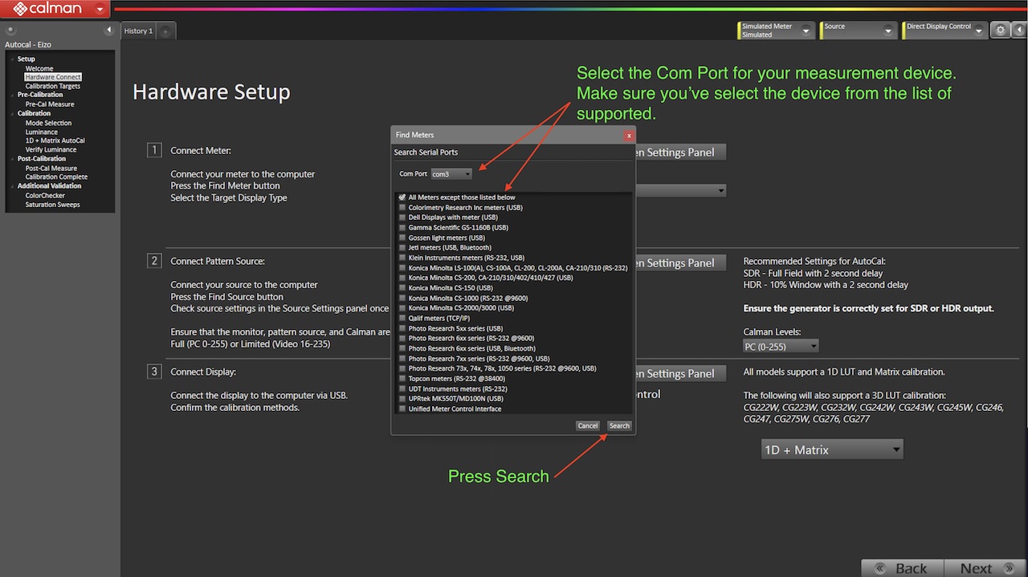
Task: Open the 1D + Matrix calibration method dropdown
Action: [x=832, y=450]
